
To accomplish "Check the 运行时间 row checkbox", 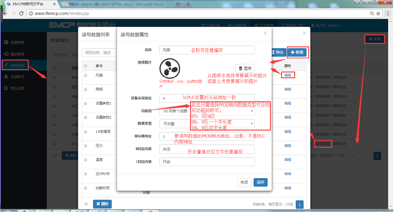I will click(x=86, y=174).
